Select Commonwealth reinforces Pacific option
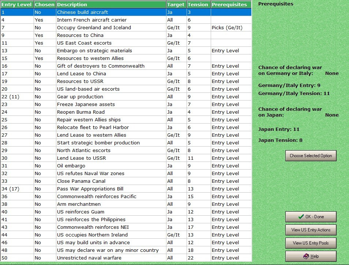Screen dimensions: 349x265 (126, 196)
